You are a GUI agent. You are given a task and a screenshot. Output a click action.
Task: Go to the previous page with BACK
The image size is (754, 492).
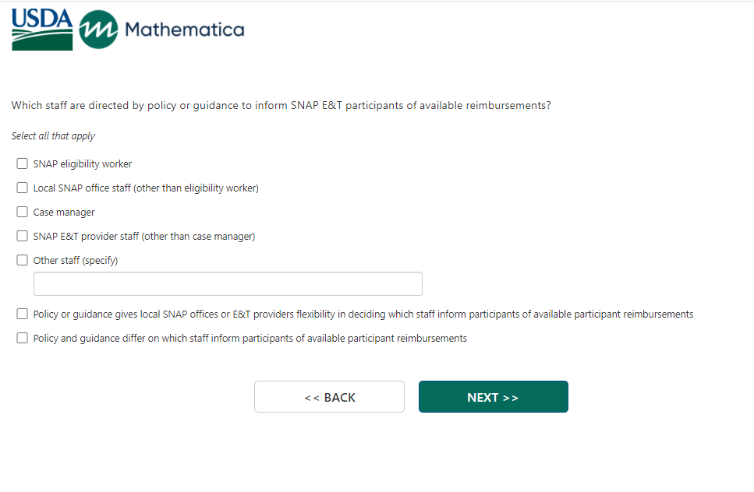329,397
